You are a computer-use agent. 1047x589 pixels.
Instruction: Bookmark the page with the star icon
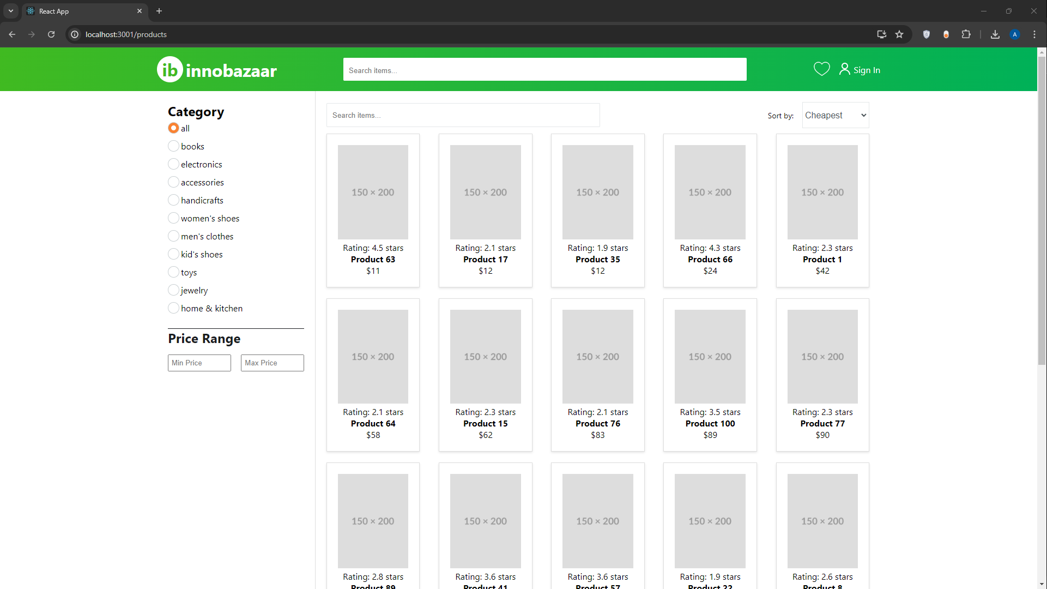(x=899, y=34)
